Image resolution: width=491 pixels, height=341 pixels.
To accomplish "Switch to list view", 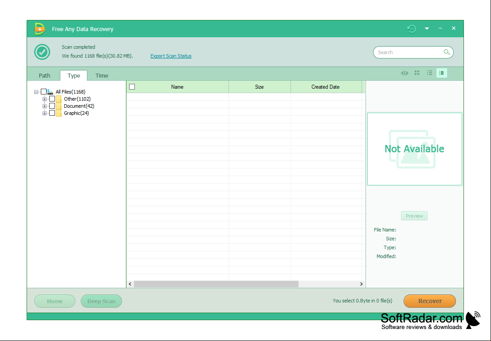I will [x=429, y=73].
